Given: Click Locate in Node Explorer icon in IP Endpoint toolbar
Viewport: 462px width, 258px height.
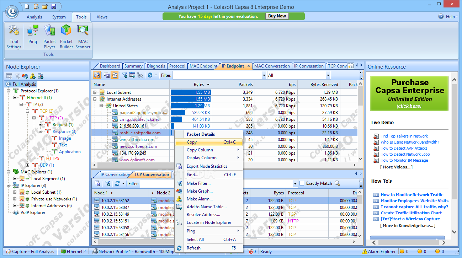Looking at the screenshot, I should point(140,75).
